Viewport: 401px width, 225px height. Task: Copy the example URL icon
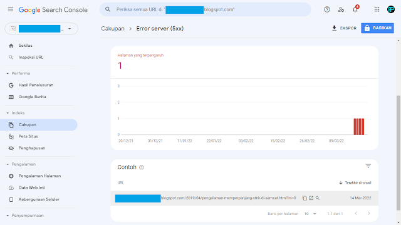305,198
